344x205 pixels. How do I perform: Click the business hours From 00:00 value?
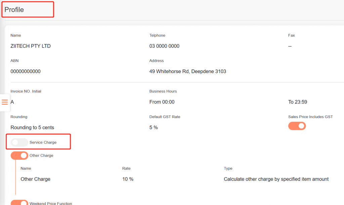click(162, 102)
